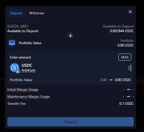This screenshot has width=144, height=132.
Task: Click the 0.002944 USDC available balance
Action: 122,31
